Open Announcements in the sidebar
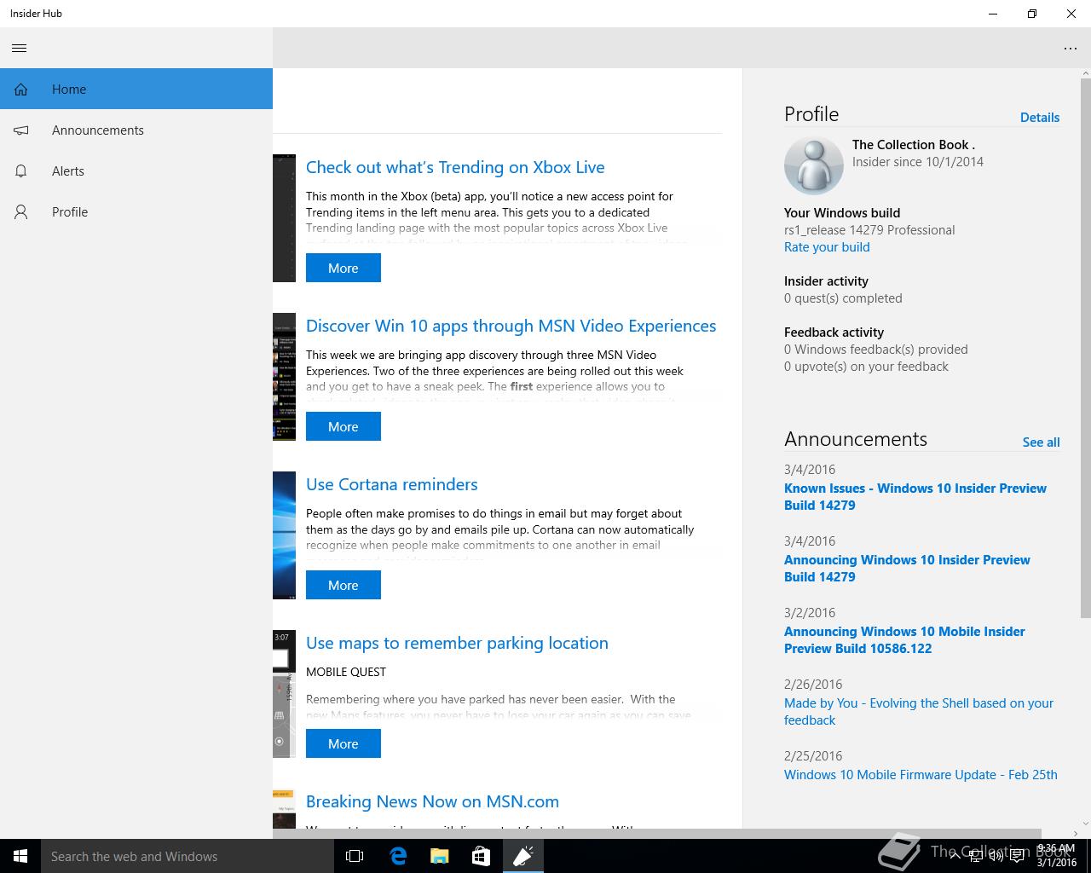The height and width of the screenshot is (873, 1091). [136, 130]
